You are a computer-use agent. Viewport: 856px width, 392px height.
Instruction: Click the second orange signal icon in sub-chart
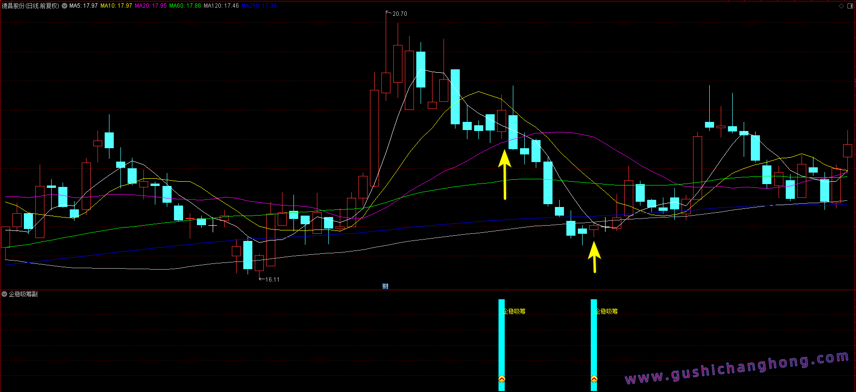tap(594, 379)
